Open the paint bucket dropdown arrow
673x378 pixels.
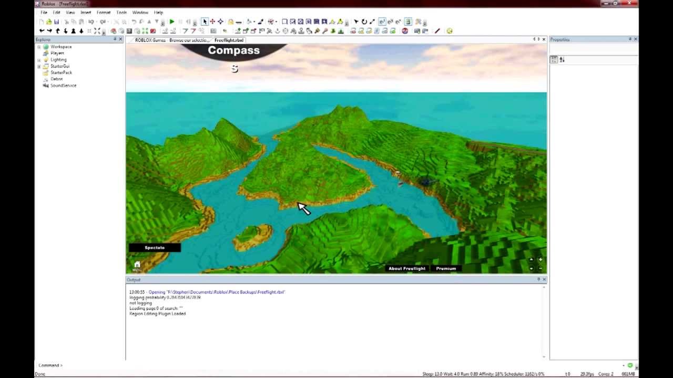click(x=254, y=22)
